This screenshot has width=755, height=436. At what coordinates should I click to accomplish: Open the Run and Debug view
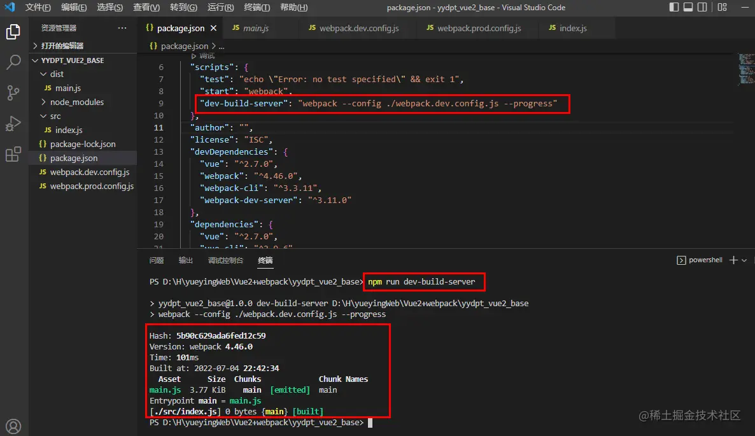tap(13, 123)
